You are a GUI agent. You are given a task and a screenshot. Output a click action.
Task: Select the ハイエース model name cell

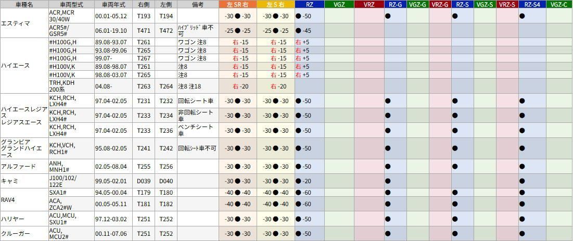[24, 66]
